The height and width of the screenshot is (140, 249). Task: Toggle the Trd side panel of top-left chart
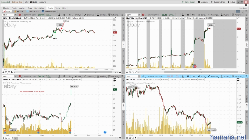(x=123, y=19)
